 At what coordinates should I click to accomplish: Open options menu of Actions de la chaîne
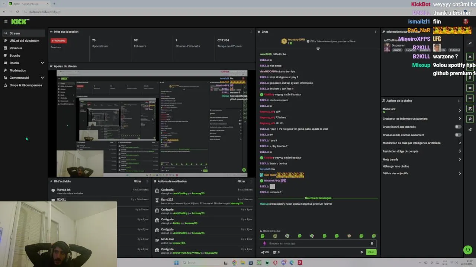[459, 100]
